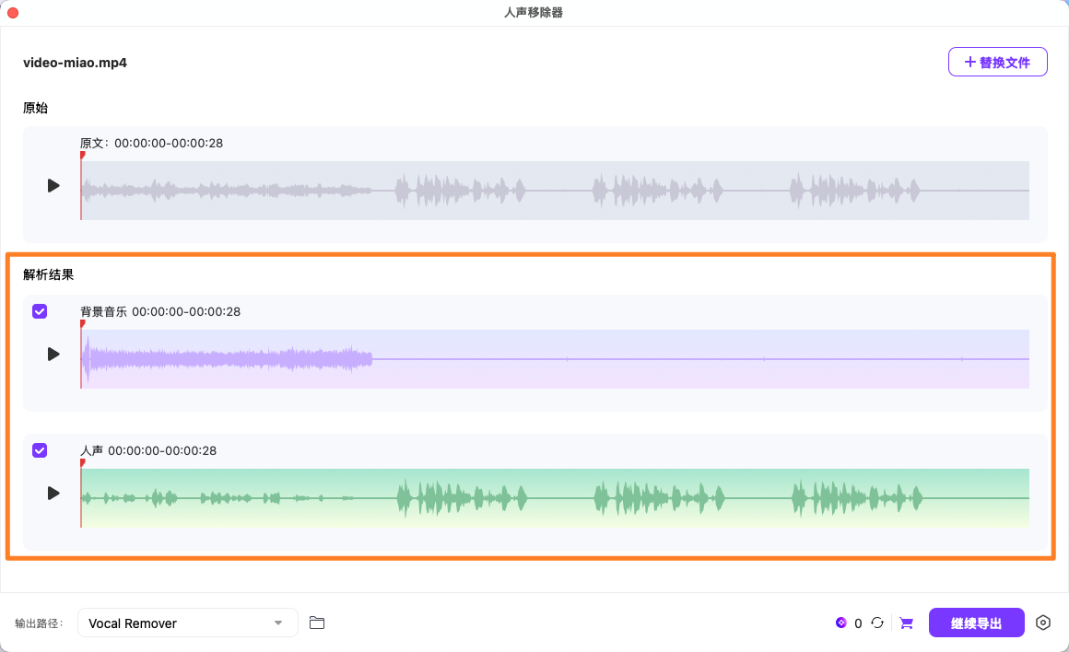The height and width of the screenshot is (652, 1069).
Task: Play the 人声 vocals track
Action: (53, 494)
